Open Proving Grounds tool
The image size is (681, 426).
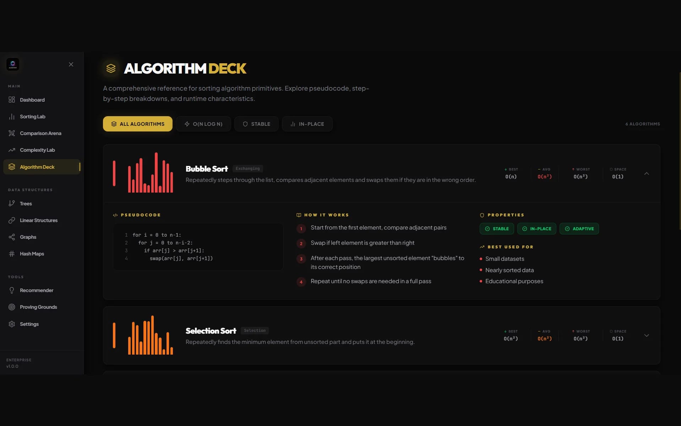42,307
